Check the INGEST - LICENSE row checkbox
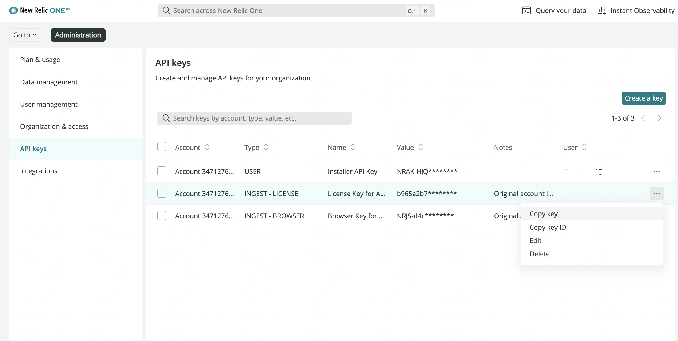 (162, 193)
